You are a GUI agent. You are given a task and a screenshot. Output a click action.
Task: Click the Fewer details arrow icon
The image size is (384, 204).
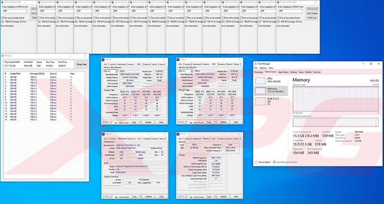tap(257, 162)
